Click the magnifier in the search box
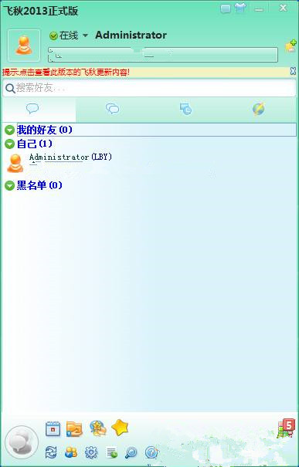299x467 pixels. [10, 89]
